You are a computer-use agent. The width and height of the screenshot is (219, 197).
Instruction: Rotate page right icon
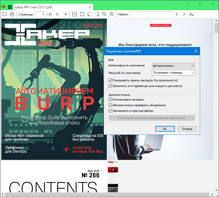(97, 14)
